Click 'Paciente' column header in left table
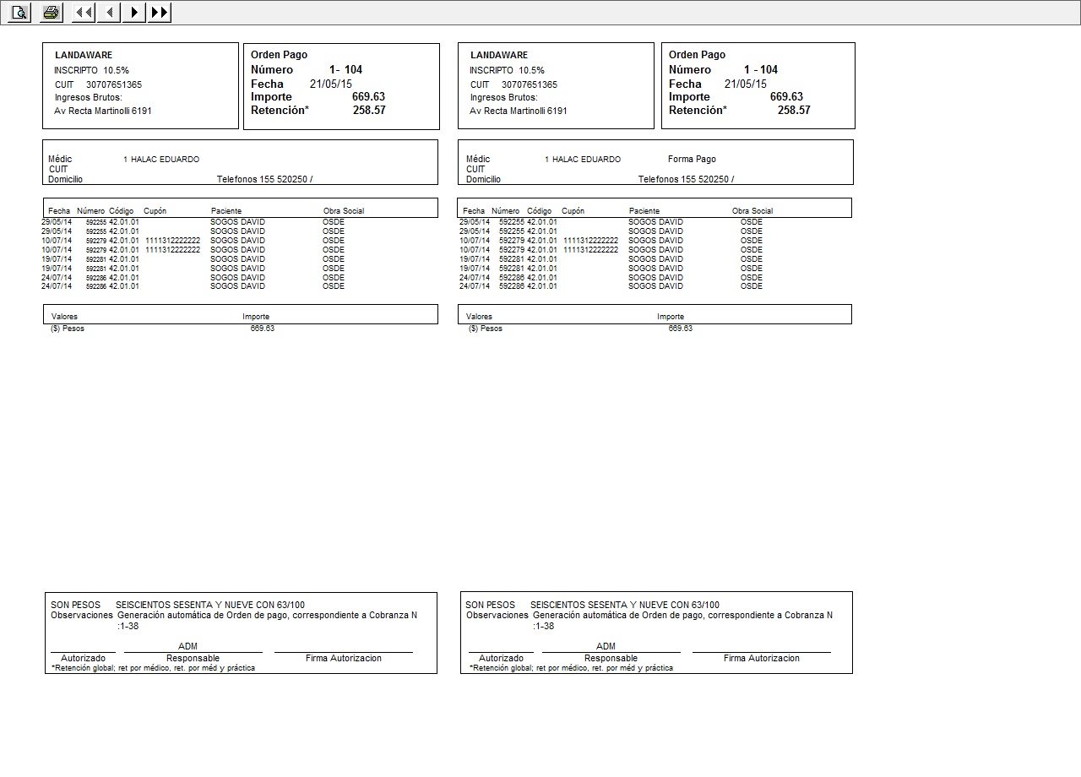Viewport: 1081px width, 777px height. click(x=226, y=211)
